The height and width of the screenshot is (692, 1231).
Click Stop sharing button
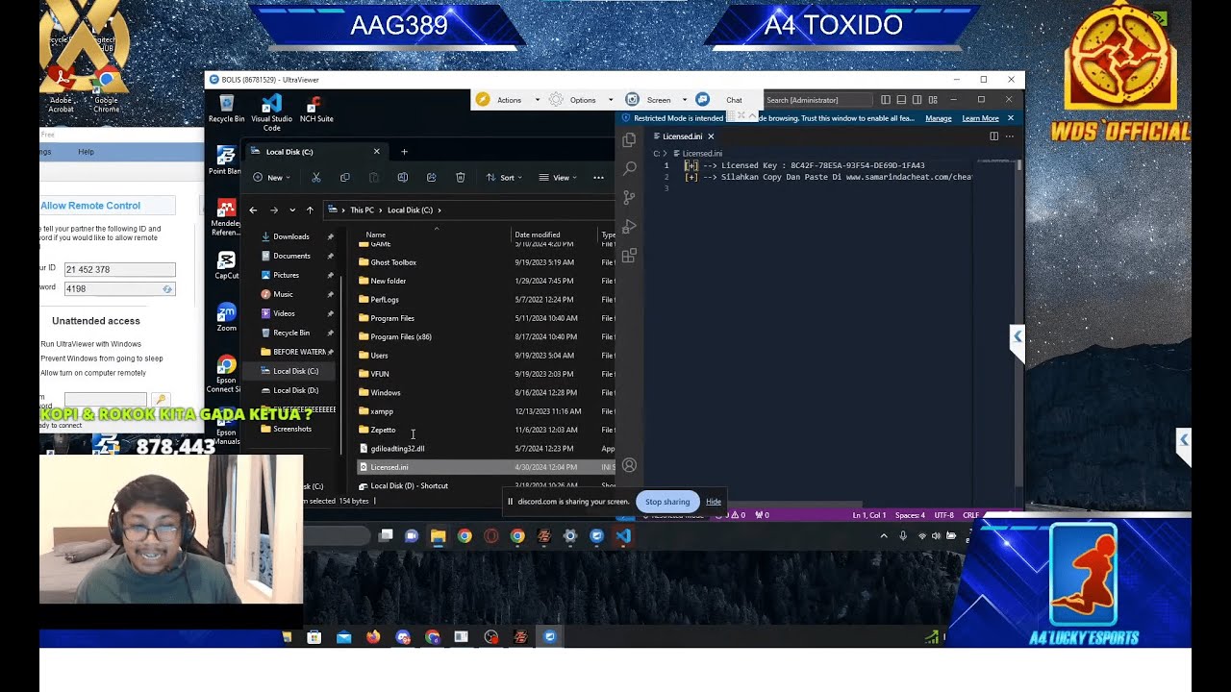667,502
